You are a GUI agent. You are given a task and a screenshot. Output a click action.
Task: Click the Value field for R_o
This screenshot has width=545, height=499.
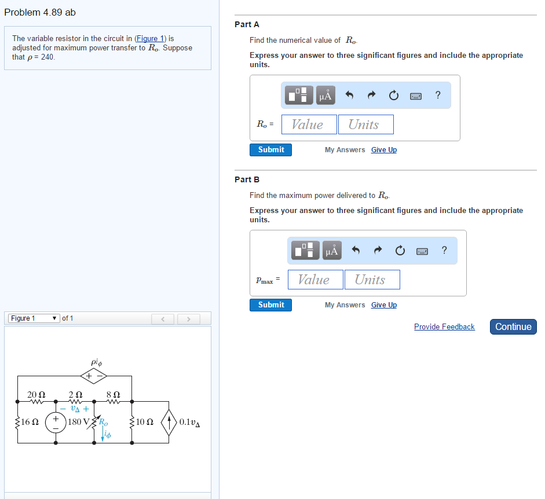(x=309, y=124)
